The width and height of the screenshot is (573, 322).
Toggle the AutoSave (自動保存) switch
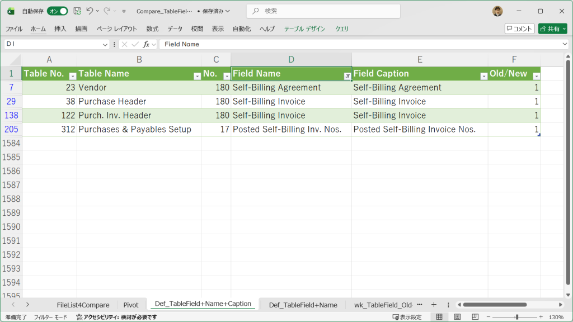57,11
